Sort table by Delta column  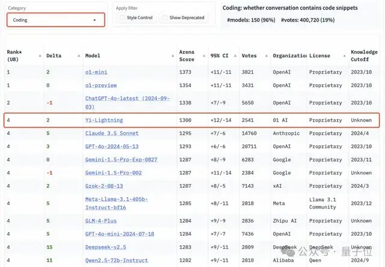54,55
